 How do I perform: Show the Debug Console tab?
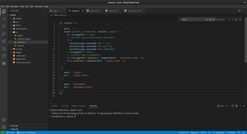point(78,106)
